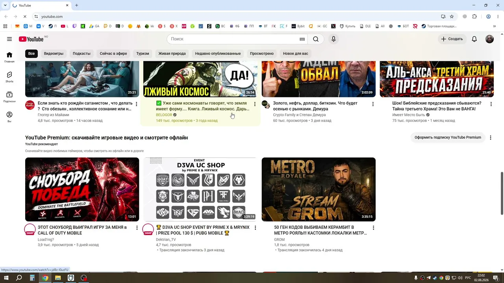The width and height of the screenshot is (504, 283).
Task: Open YouTube notifications bell
Action: pyautogui.click(x=474, y=39)
